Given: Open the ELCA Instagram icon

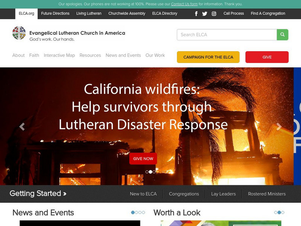Looking at the screenshot, I should point(214,14).
